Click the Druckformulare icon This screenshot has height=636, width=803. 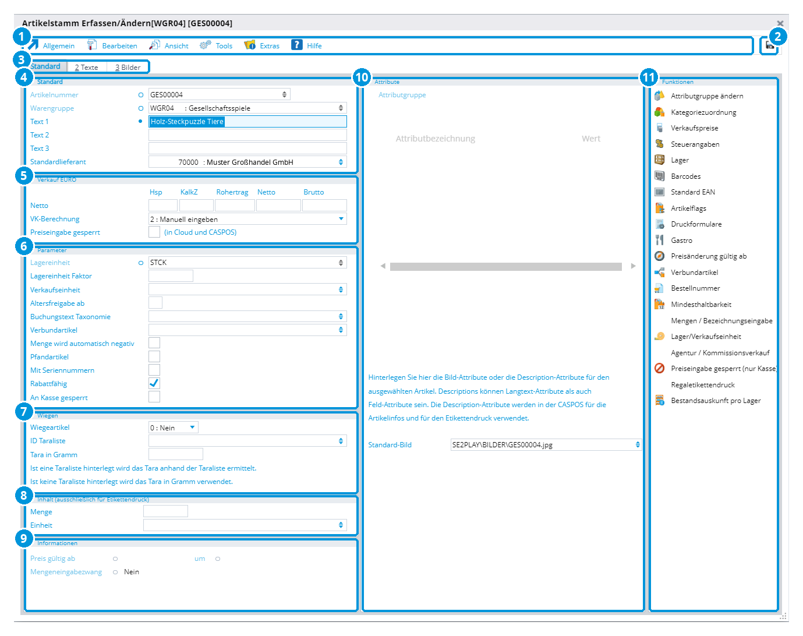click(659, 224)
